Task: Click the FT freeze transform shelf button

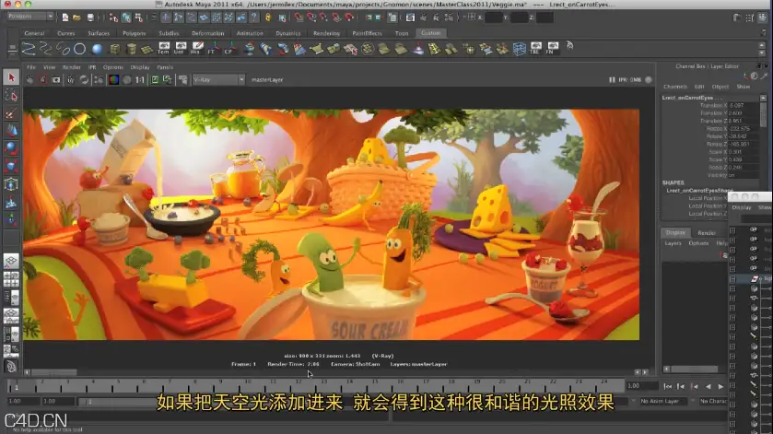Action: (213, 48)
